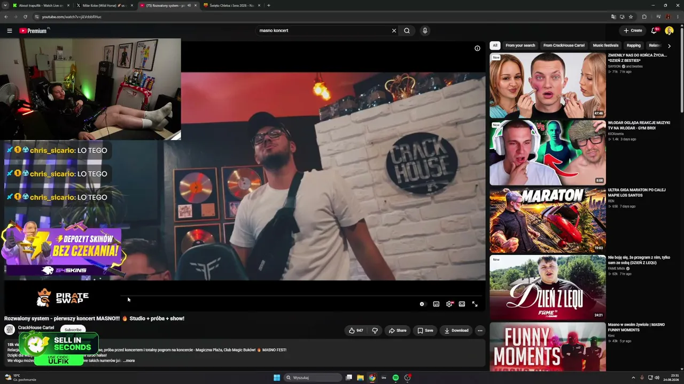
Task: Open the Dzień z Lequ video thumbnail
Action: 548,287
